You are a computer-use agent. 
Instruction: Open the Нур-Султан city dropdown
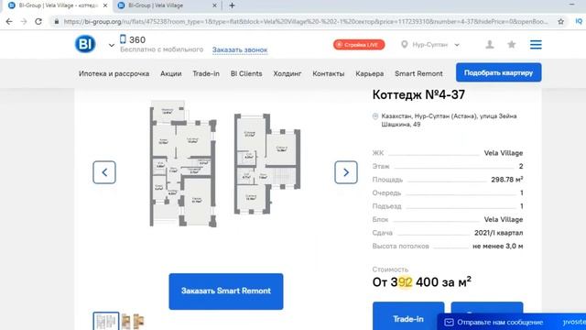(436, 45)
